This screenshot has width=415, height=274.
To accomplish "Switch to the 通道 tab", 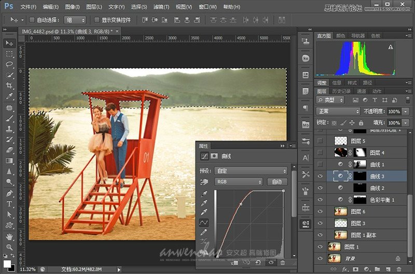I will [x=362, y=91].
